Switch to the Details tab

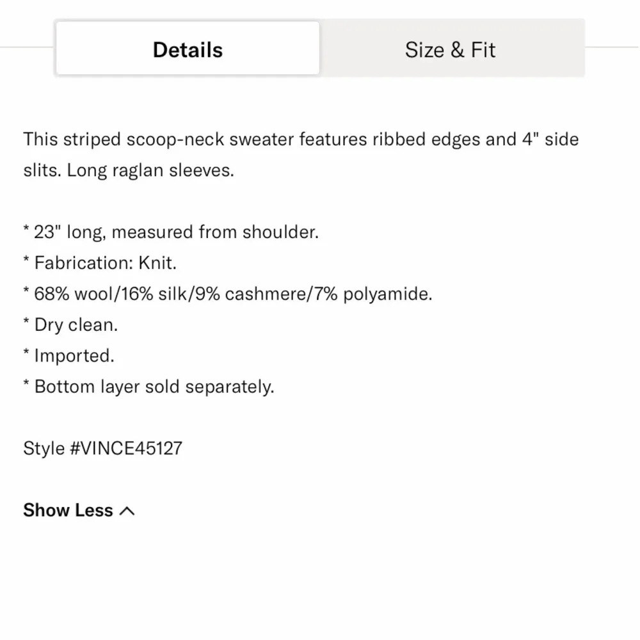point(188,50)
